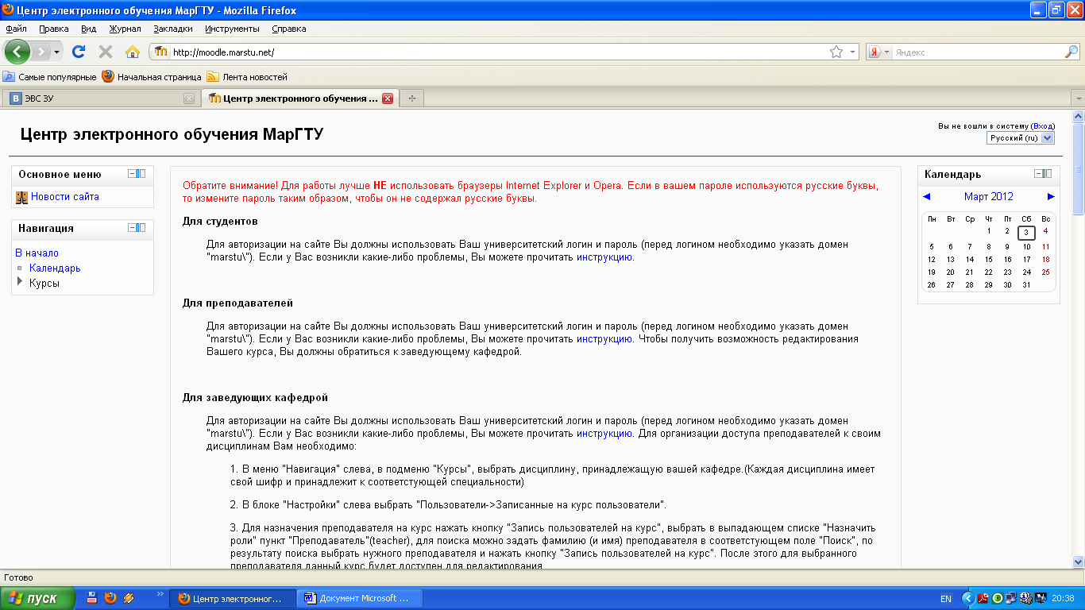Image resolution: width=1085 pixels, height=610 pixels.
Task: Open the Русский (ru) language dropdown
Action: tap(1021, 138)
